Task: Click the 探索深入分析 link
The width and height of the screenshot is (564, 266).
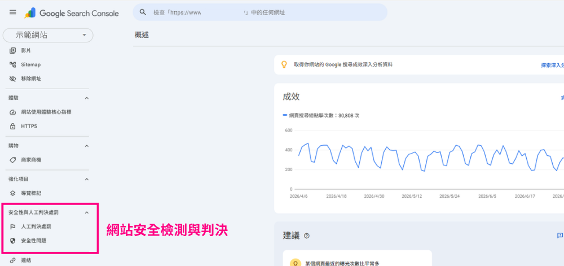Action: coord(553,65)
